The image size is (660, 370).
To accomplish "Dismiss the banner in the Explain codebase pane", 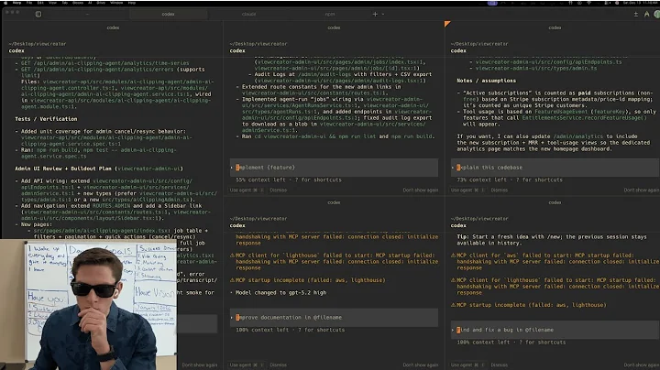I will (500, 190).
